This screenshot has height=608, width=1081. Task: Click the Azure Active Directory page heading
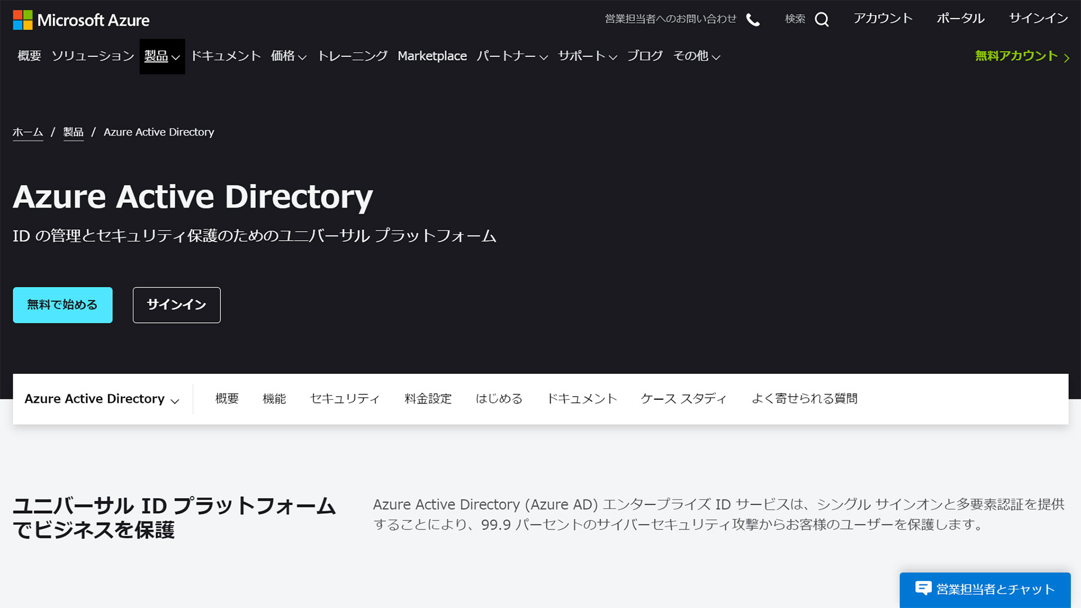193,197
